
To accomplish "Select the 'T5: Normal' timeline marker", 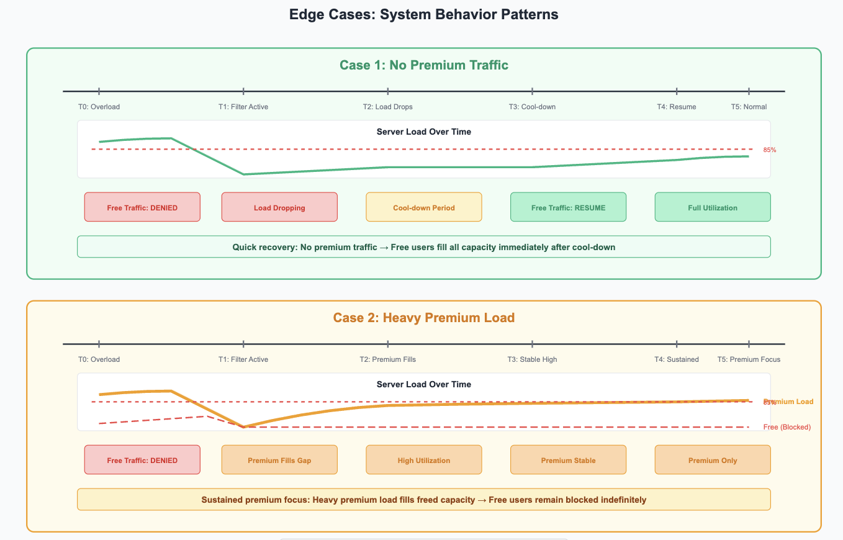I will click(x=749, y=107).
